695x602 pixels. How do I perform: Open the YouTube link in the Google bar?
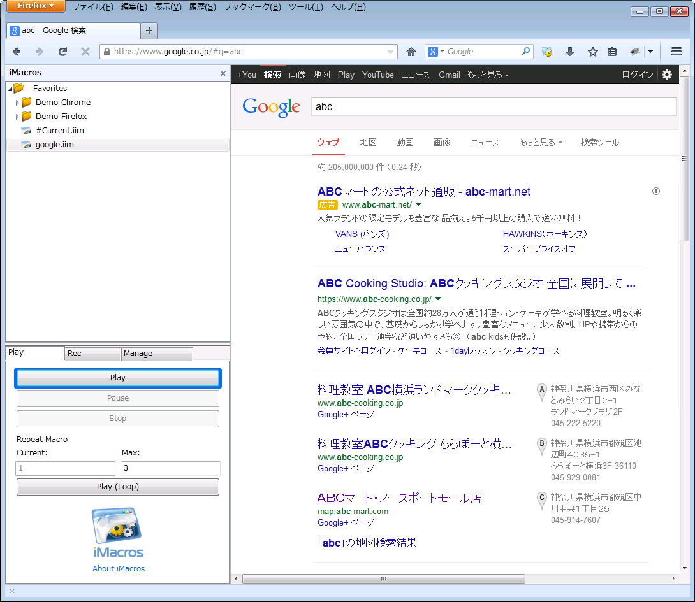[x=377, y=75]
